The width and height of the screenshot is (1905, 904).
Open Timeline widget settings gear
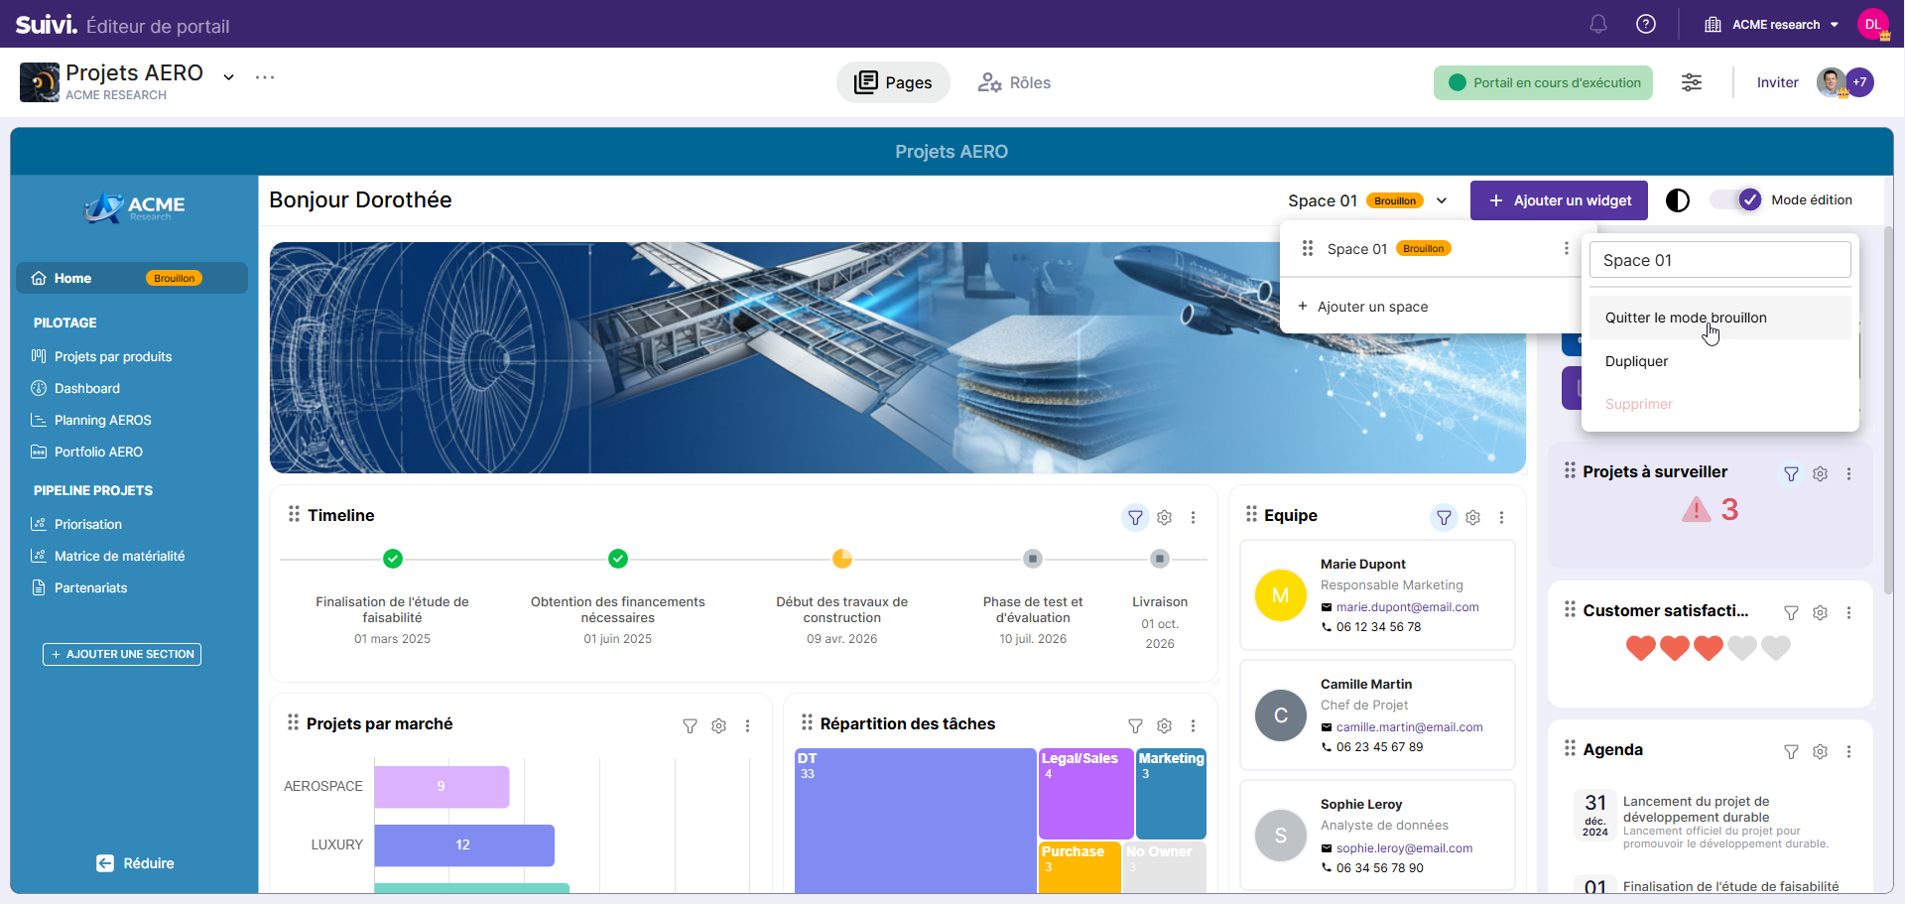(1164, 517)
